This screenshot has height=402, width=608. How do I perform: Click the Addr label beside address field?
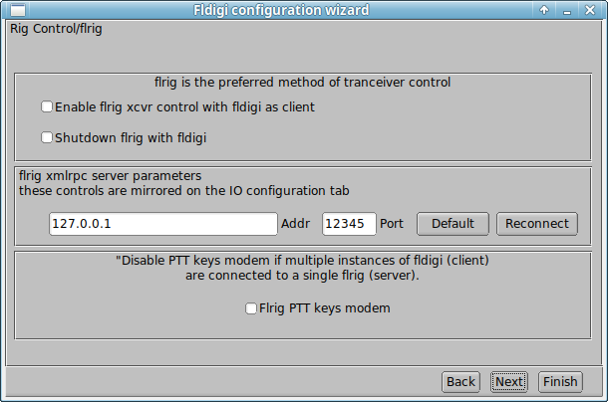click(x=295, y=224)
